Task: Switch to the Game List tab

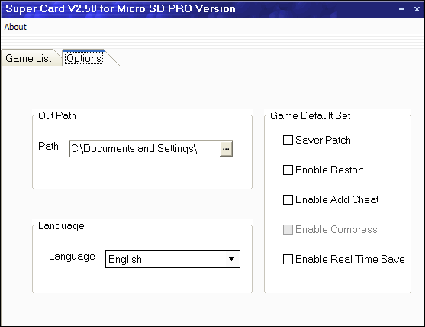Action: point(28,58)
